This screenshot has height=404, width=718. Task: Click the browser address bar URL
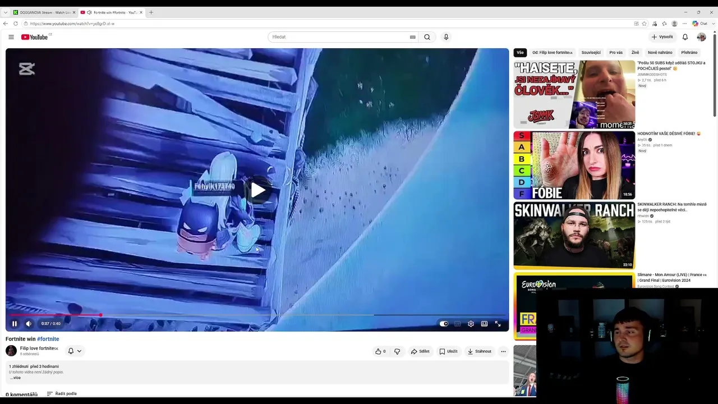pos(72,24)
